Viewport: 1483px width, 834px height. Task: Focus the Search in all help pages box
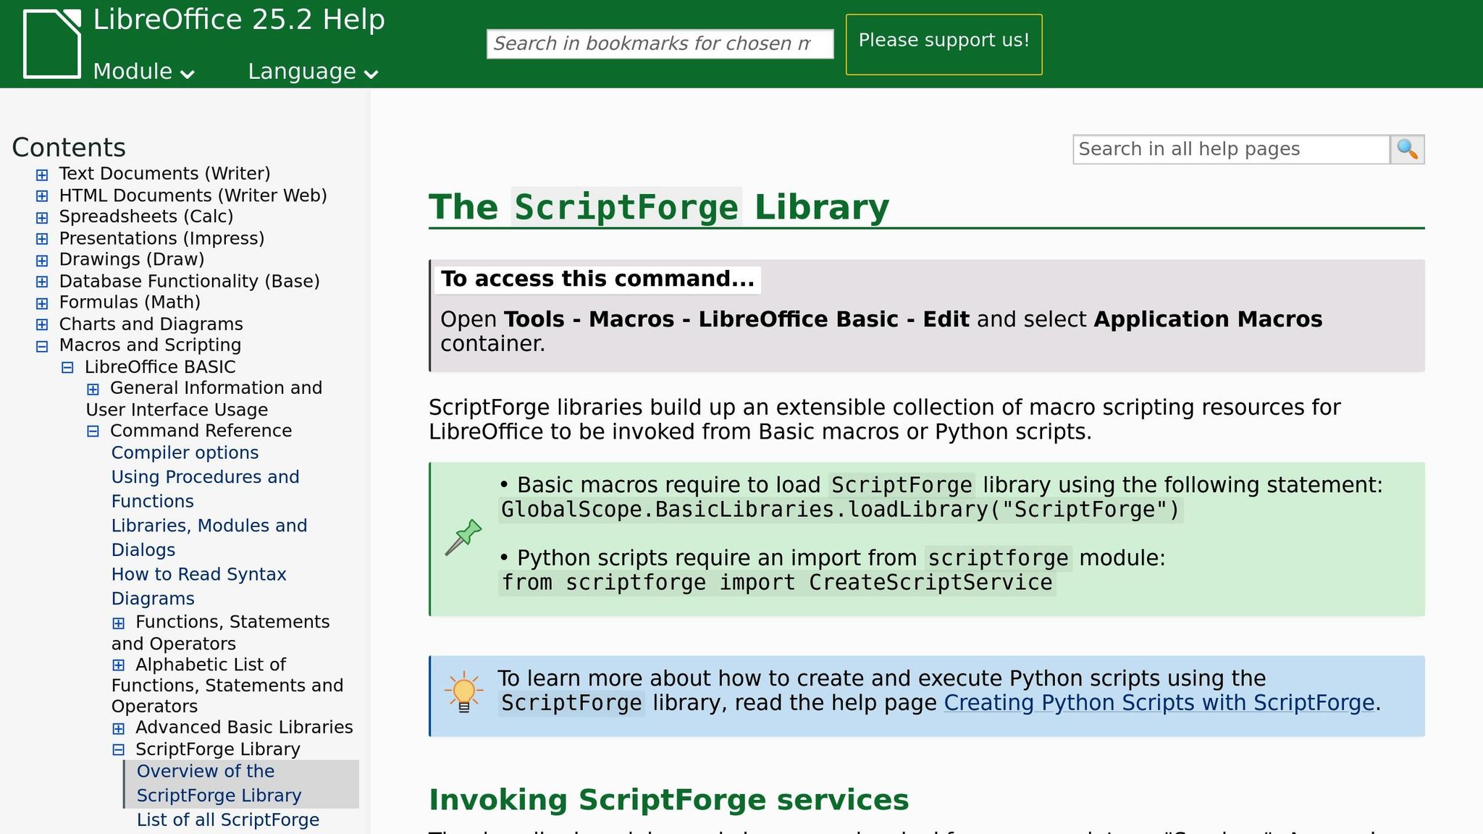coord(1231,149)
